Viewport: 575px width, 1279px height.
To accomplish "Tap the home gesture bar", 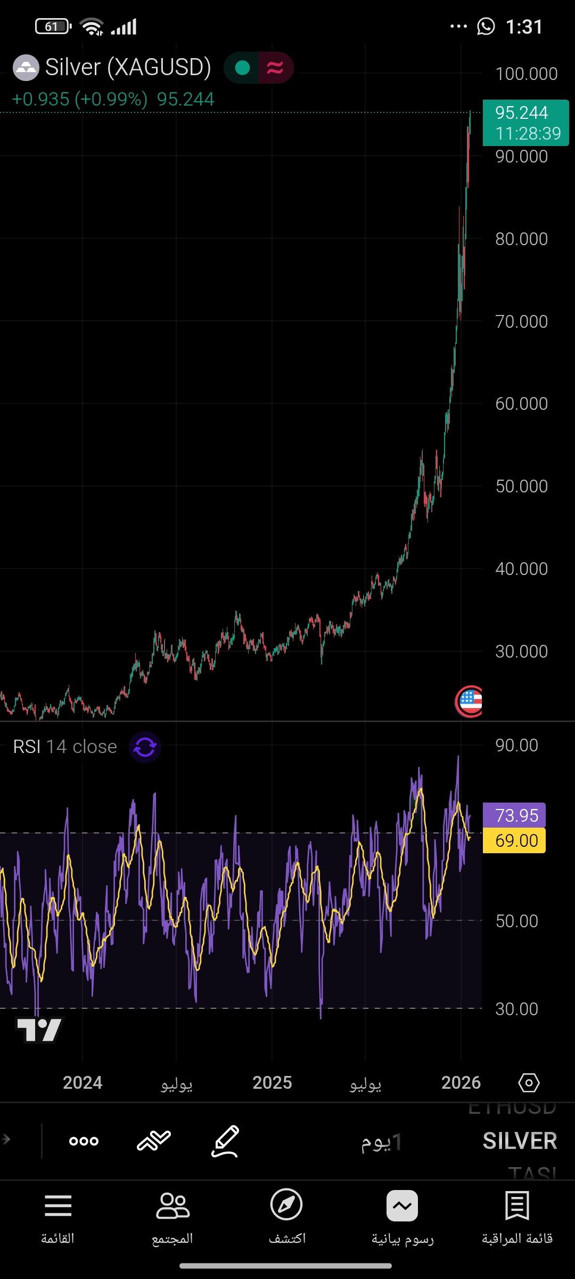I will click(286, 1266).
